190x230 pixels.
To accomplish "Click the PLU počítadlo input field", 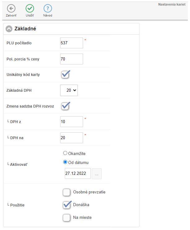I will coord(72,43).
